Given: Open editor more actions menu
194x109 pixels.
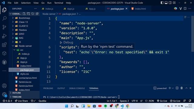Looking at the screenshot, I should [190, 8].
